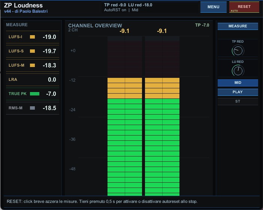Screen dimensions: 263x210
Task: Click the right channel level meter
Action: (162, 116)
